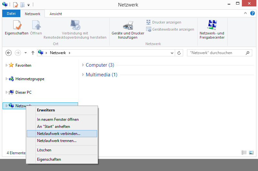The image size is (258, 171).
Task: Refresh the Netzwerk view
Action: pos(179,53)
